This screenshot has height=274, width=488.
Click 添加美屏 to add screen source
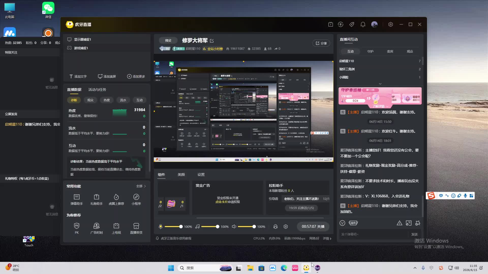point(107,76)
